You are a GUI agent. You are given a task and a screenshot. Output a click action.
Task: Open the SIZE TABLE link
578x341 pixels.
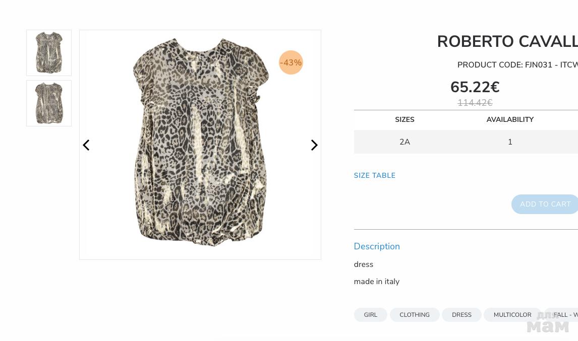pos(374,175)
